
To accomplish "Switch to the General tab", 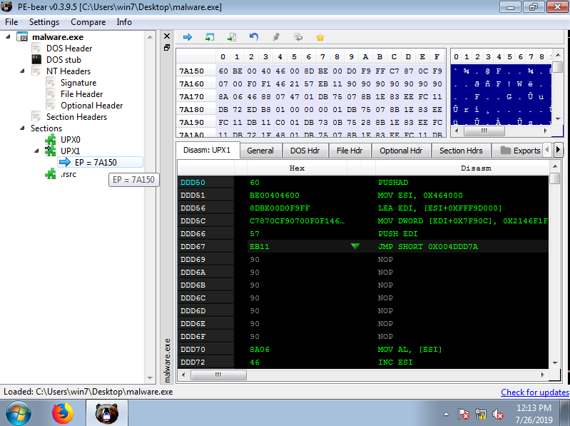I will click(x=260, y=151).
